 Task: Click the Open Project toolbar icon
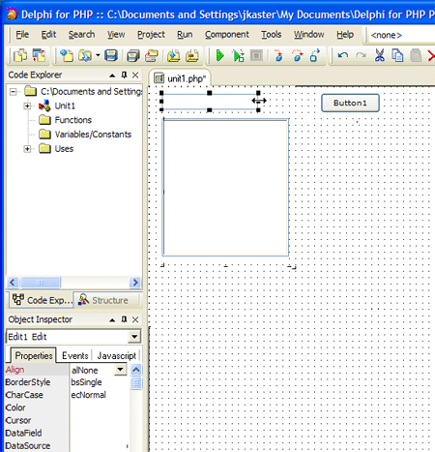(x=152, y=56)
